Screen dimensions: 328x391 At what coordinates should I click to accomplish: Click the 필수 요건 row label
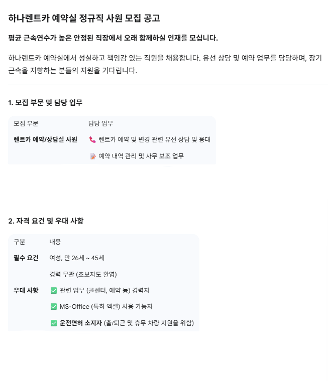pyautogui.click(x=26, y=258)
